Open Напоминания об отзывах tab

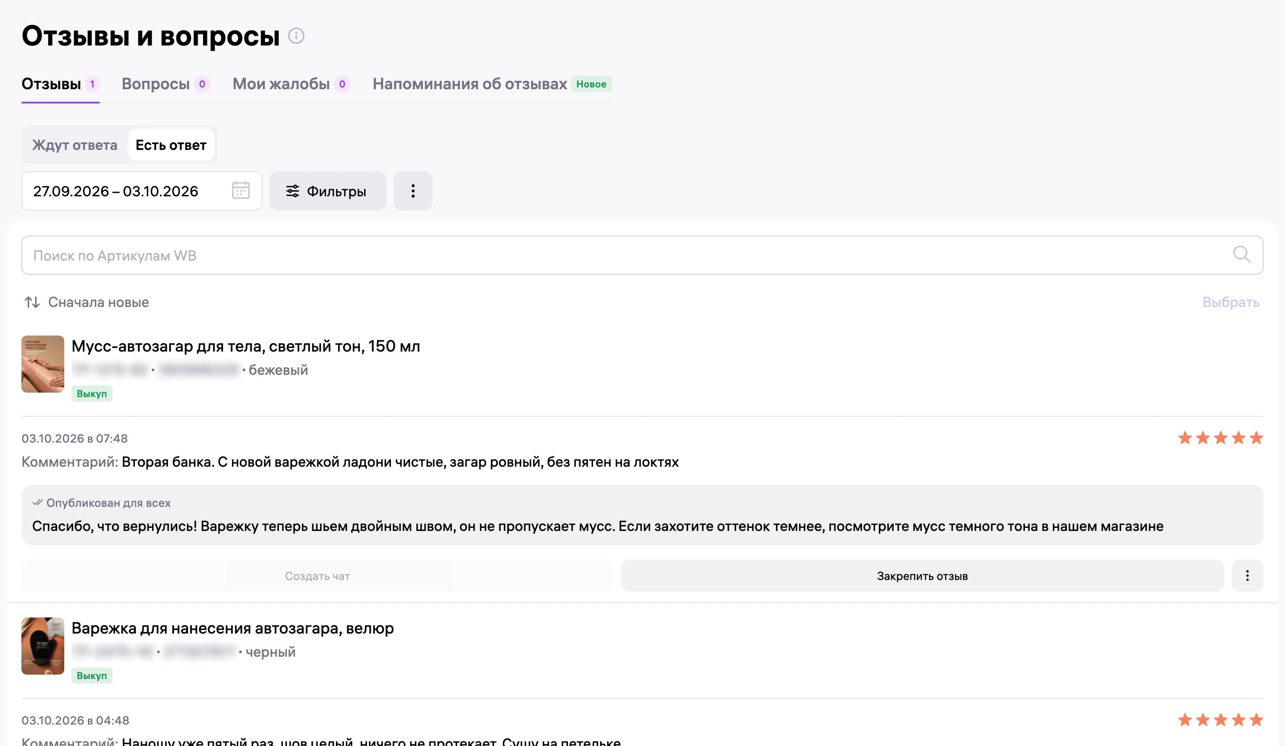pos(492,84)
